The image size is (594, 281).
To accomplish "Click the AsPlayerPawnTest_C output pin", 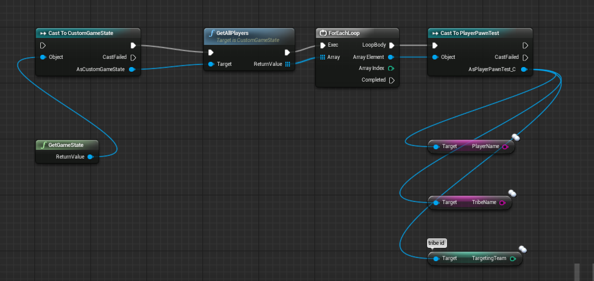I will click(523, 70).
